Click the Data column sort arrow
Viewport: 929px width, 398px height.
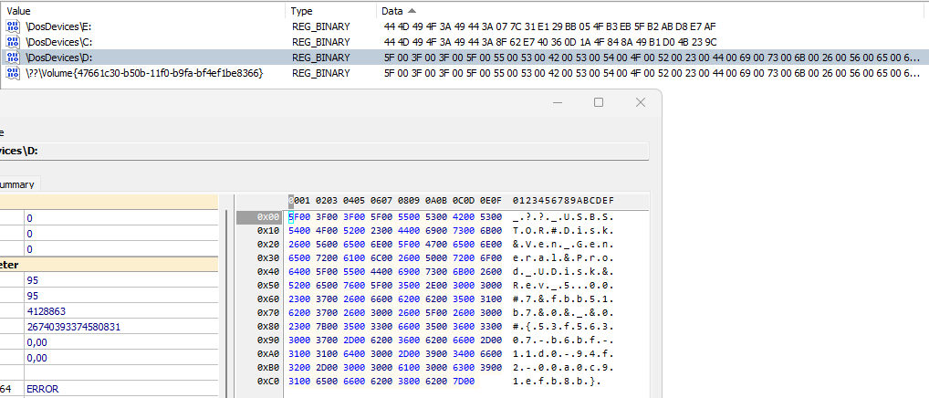[410, 10]
